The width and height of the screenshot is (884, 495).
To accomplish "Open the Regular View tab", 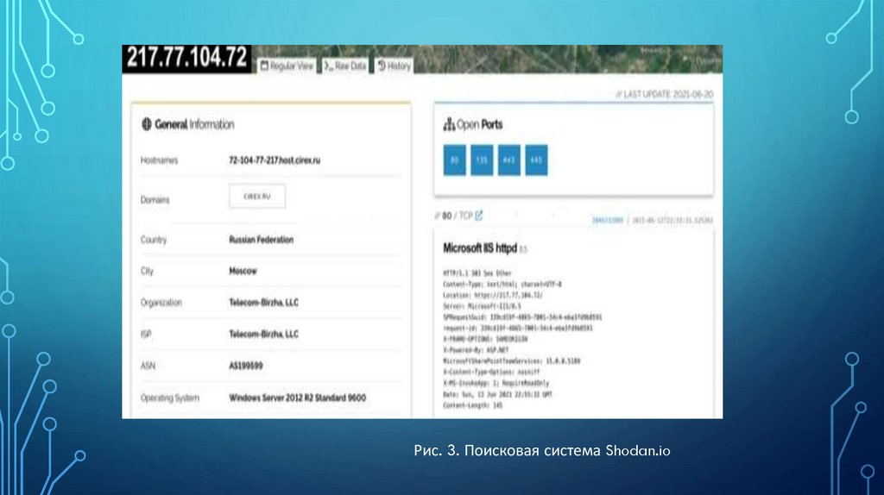I will [x=287, y=66].
